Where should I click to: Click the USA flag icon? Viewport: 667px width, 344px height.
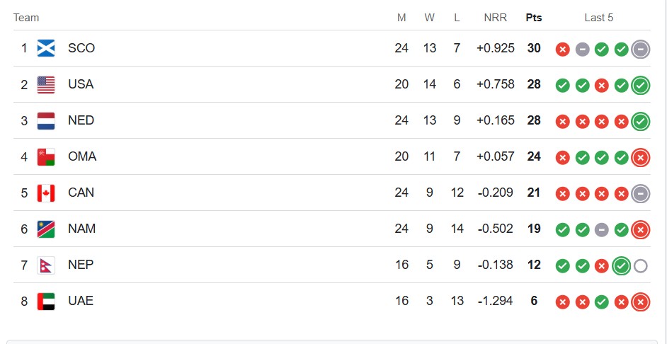(x=46, y=85)
